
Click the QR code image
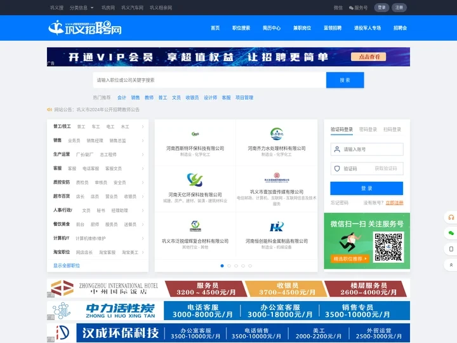(388, 246)
